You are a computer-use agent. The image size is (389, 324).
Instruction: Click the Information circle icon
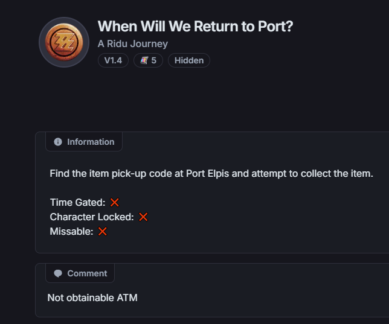point(58,142)
